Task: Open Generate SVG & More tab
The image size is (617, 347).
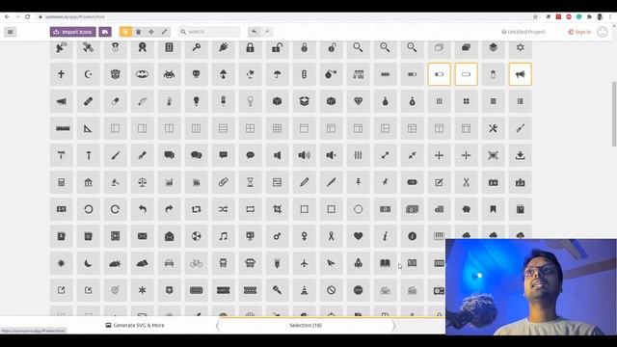Action: tap(135, 326)
